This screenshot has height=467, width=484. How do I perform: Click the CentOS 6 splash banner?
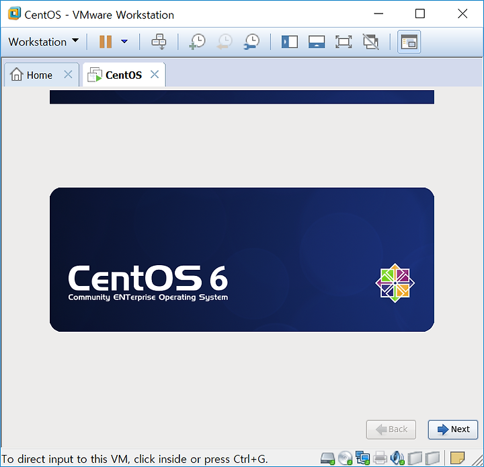(242, 260)
